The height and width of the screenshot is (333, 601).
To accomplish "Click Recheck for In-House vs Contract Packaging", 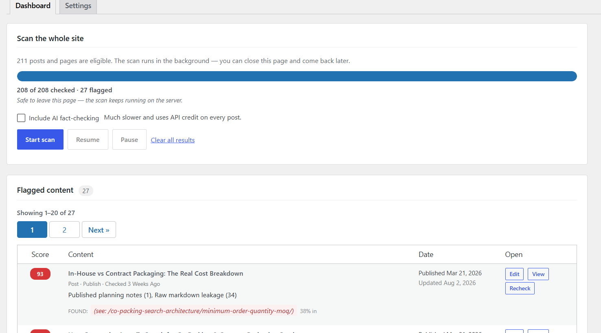I will click(x=520, y=288).
